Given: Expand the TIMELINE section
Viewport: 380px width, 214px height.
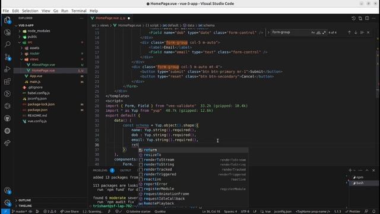Looking at the screenshot, I should [25, 206].
